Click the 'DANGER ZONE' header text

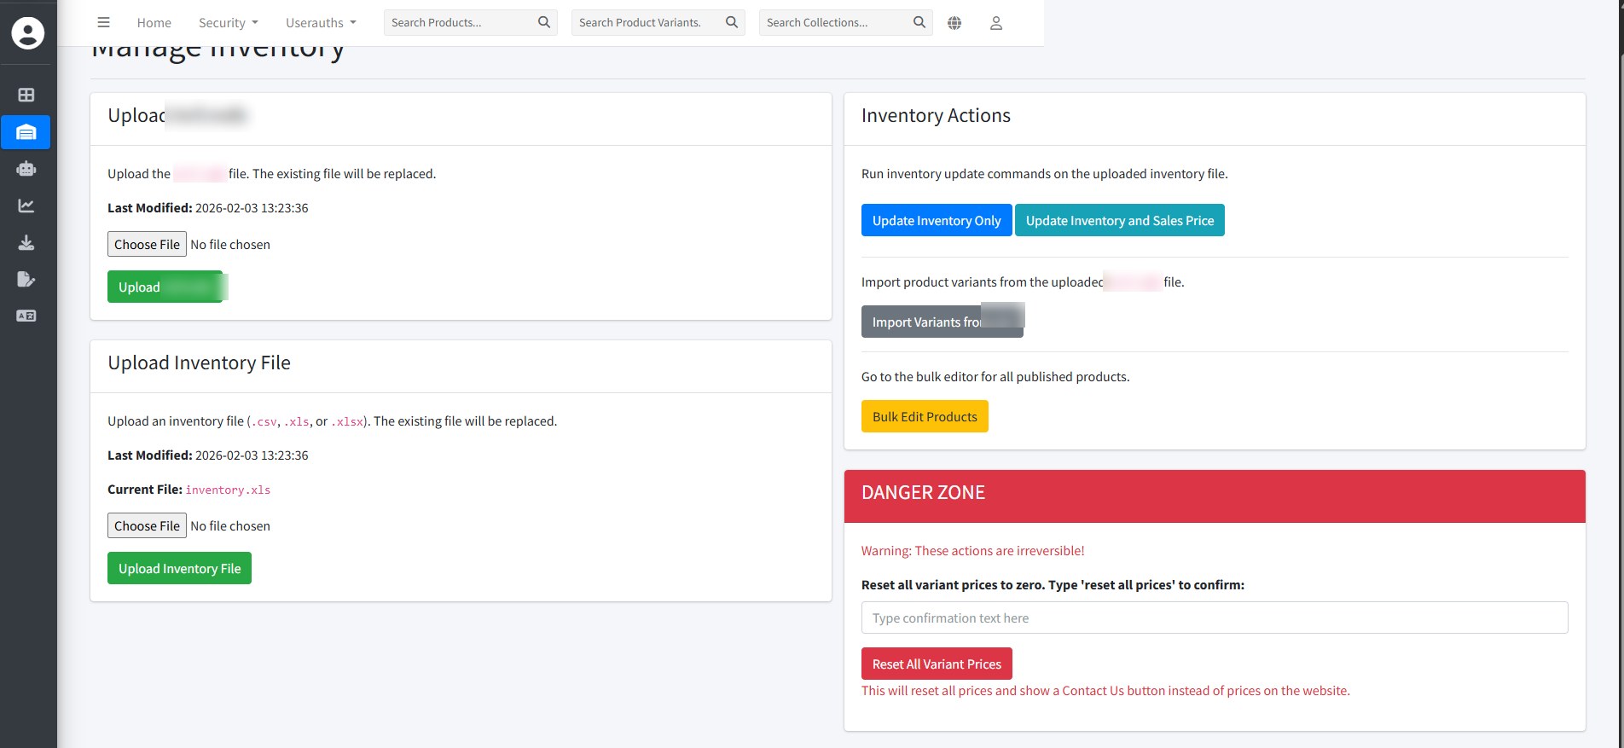coord(923,492)
